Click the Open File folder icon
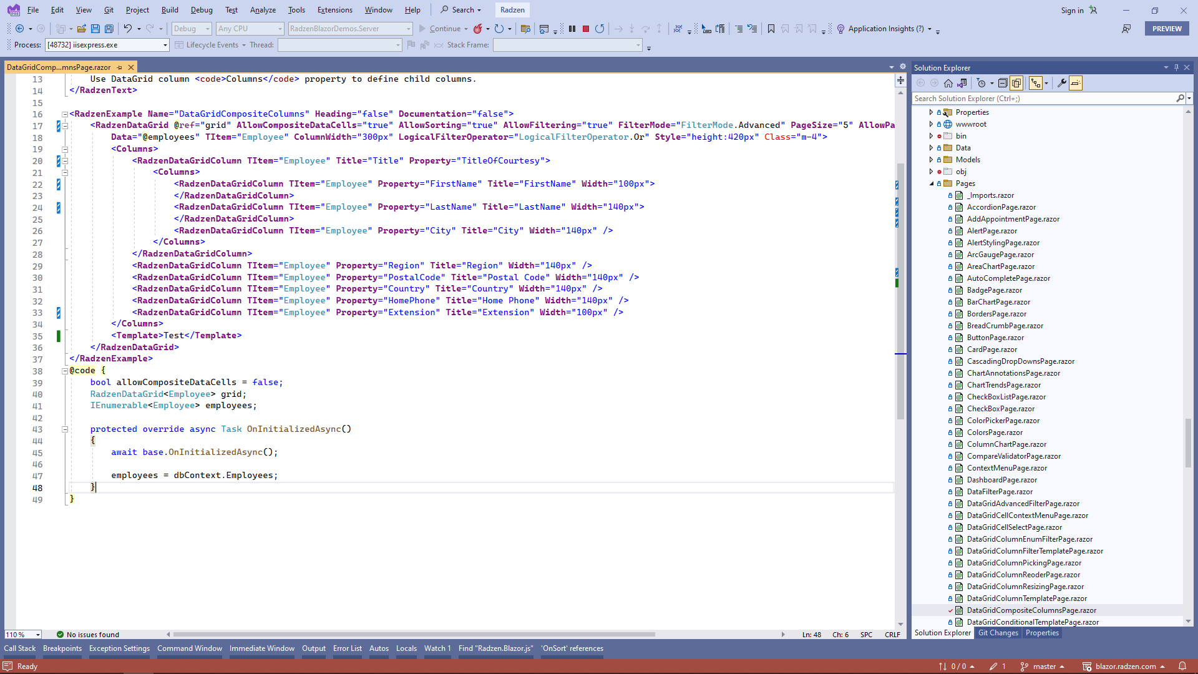Viewport: 1198px width, 674px height. point(82,29)
